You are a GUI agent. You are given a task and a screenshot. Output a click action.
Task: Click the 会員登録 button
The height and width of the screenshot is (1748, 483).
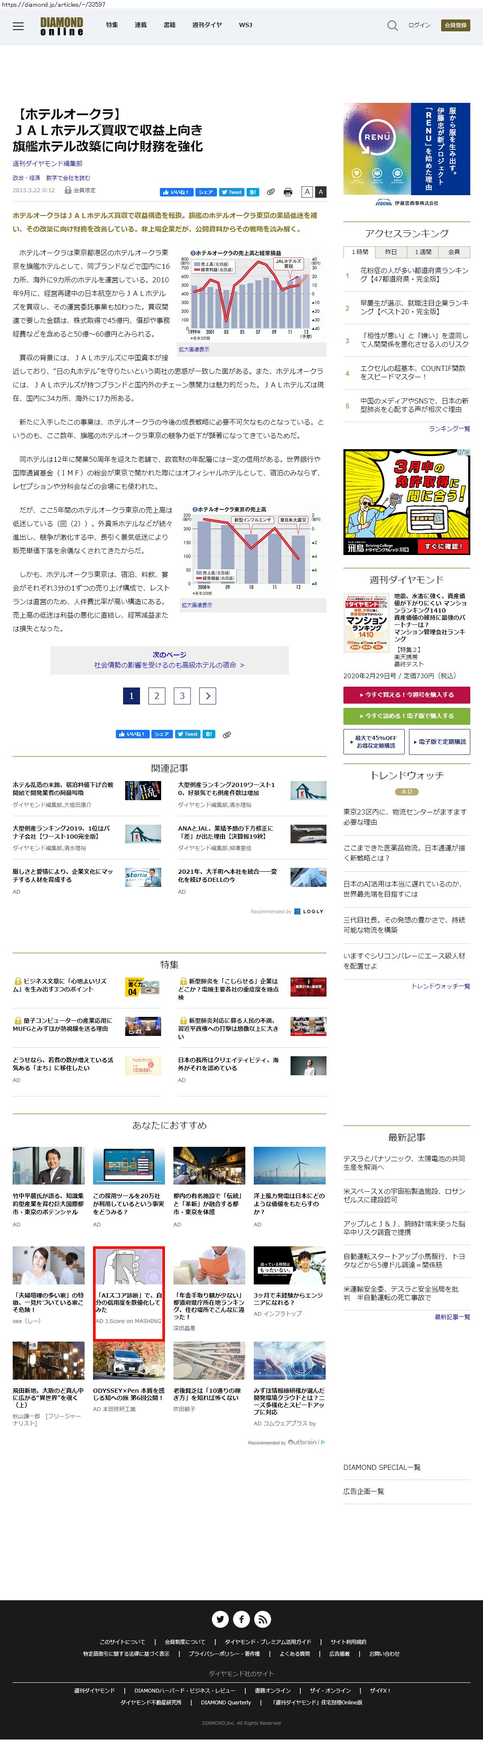point(455,25)
